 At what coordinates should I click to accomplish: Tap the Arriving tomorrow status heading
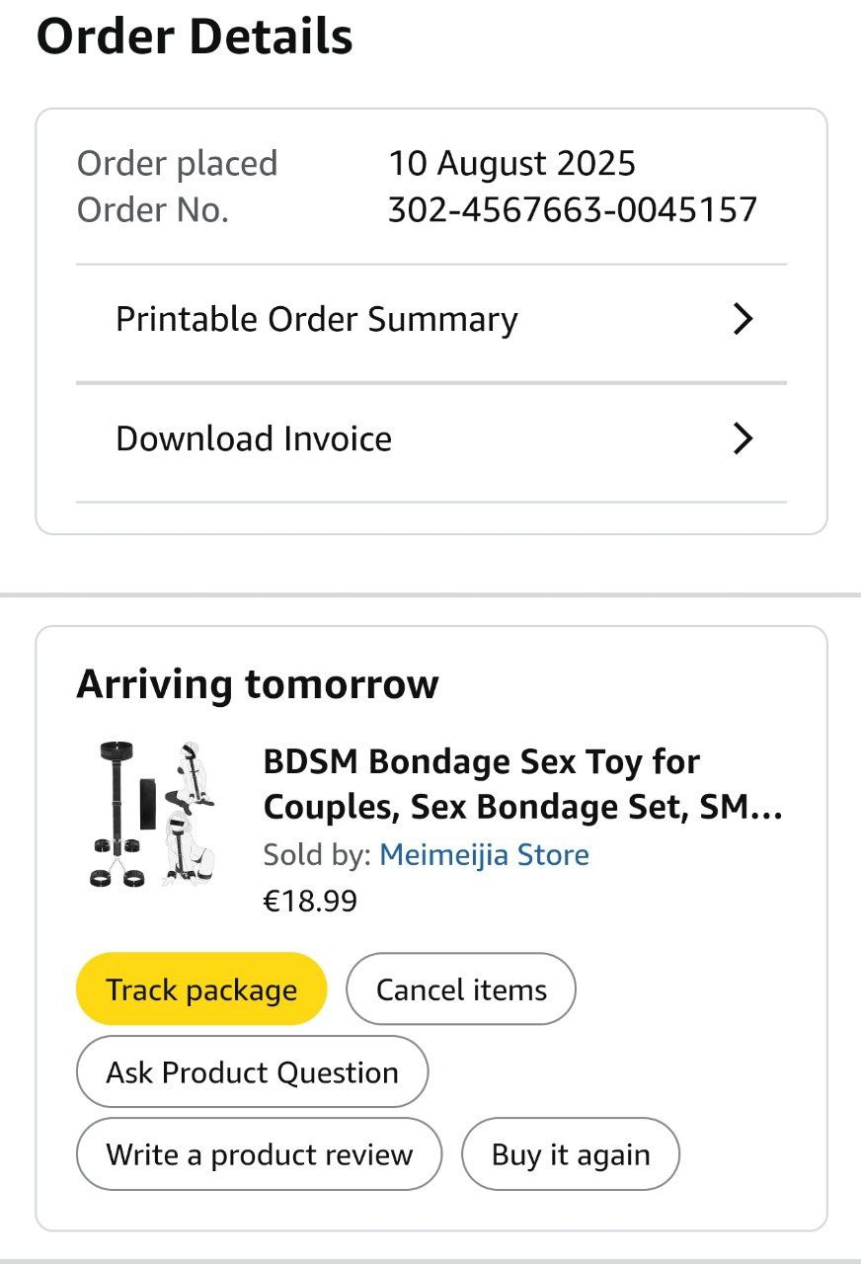(258, 683)
